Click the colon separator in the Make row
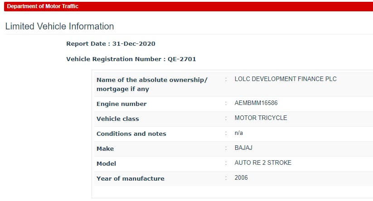The height and width of the screenshot is (201, 373). click(226, 148)
